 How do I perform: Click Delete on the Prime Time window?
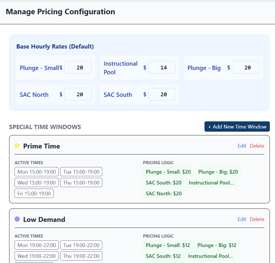[257, 146]
